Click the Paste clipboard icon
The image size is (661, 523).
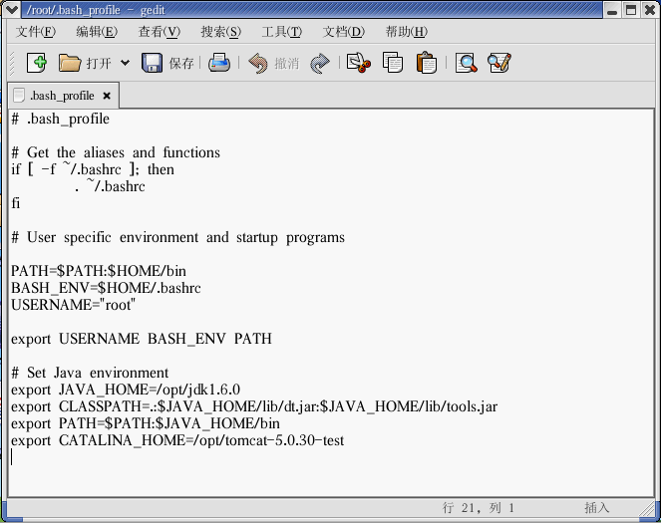(426, 63)
